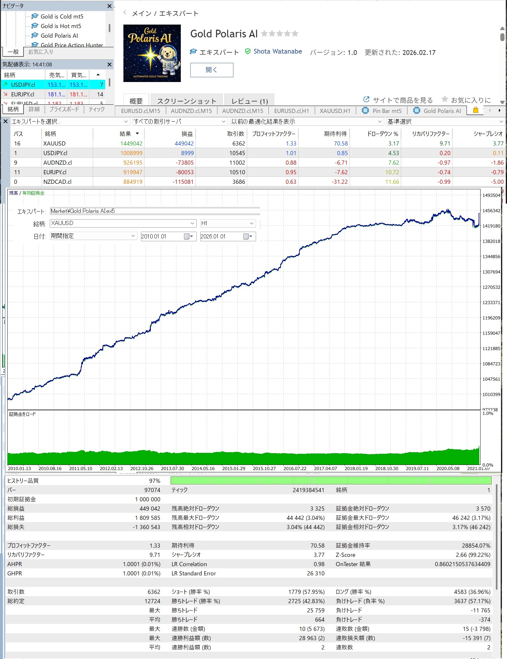Open the calendar picker for start date 2010.01.01

click(188, 236)
